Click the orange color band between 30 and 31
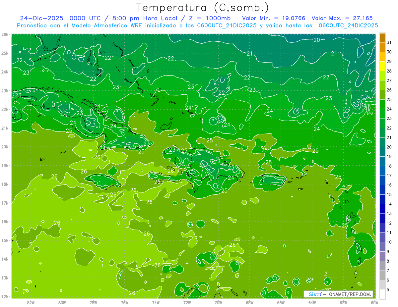Image resolution: width=398 pixels, height=307 pixels. (383, 47)
